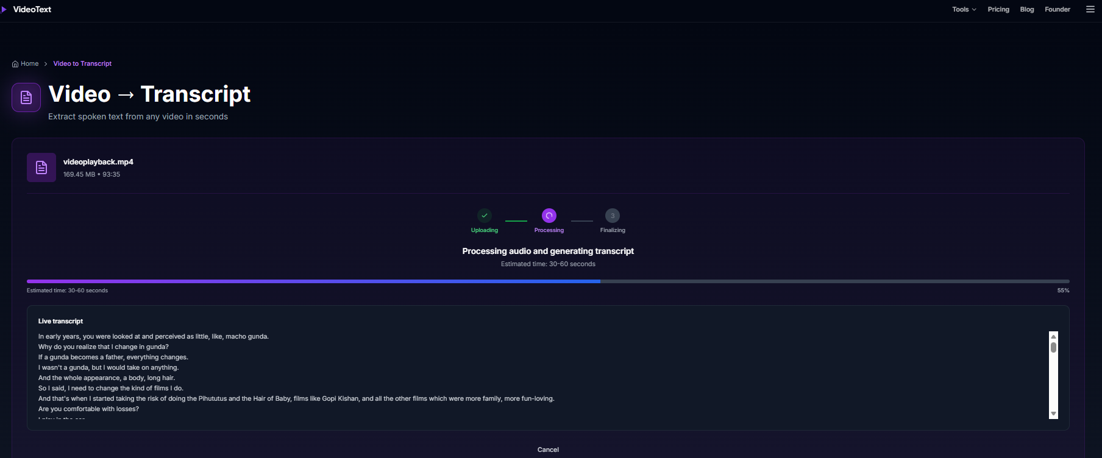Go to the Founder page
This screenshot has height=458, width=1102.
[1058, 9]
